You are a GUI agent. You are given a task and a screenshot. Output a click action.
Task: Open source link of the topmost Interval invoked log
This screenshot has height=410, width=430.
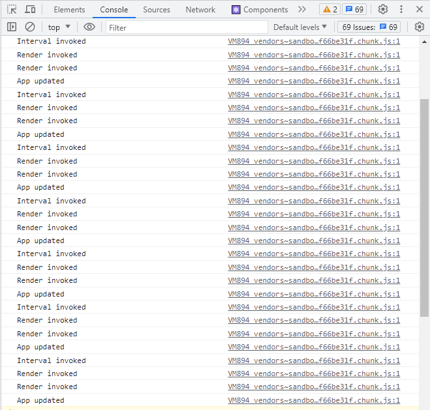click(314, 41)
